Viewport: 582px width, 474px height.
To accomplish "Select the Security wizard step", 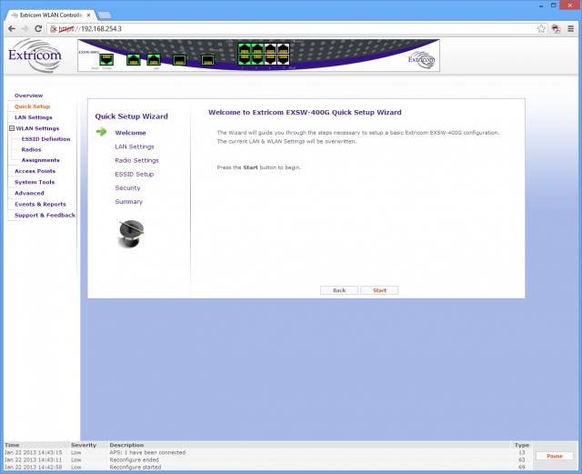I will click(127, 187).
